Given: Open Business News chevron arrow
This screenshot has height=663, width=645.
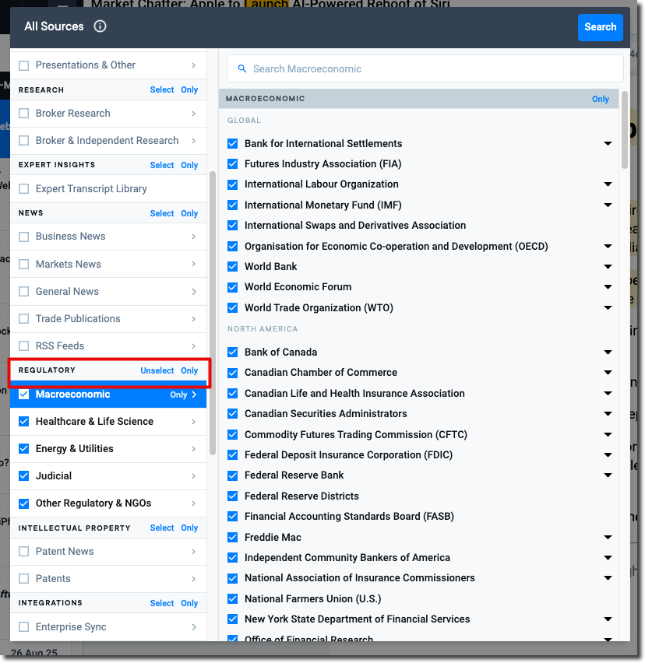Looking at the screenshot, I should tap(193, 237).
